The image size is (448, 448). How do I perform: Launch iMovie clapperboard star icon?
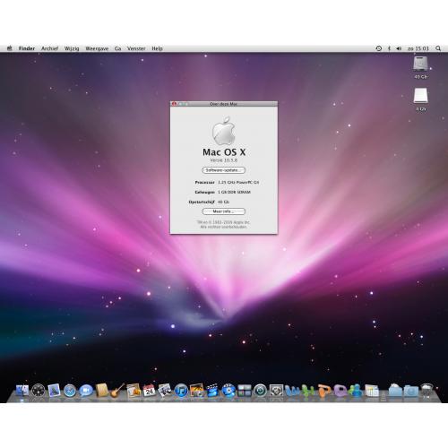coord(212,391)
